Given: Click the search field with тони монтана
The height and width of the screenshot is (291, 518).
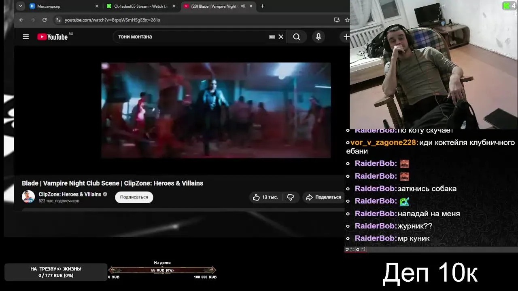Looking at the screenshot, I should click(190, 37).
